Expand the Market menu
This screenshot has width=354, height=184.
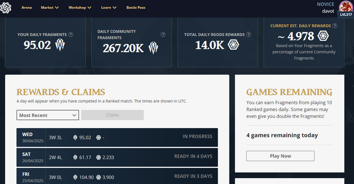(50, 7)
